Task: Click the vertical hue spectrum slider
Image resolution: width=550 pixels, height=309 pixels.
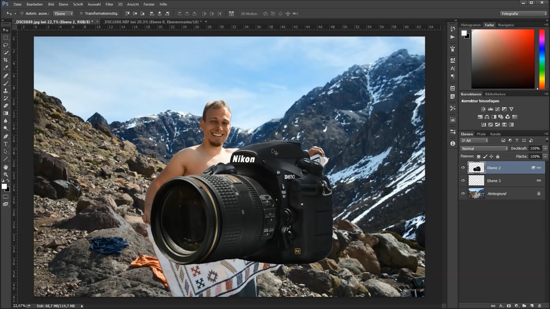Action: (x=542, y=59)
